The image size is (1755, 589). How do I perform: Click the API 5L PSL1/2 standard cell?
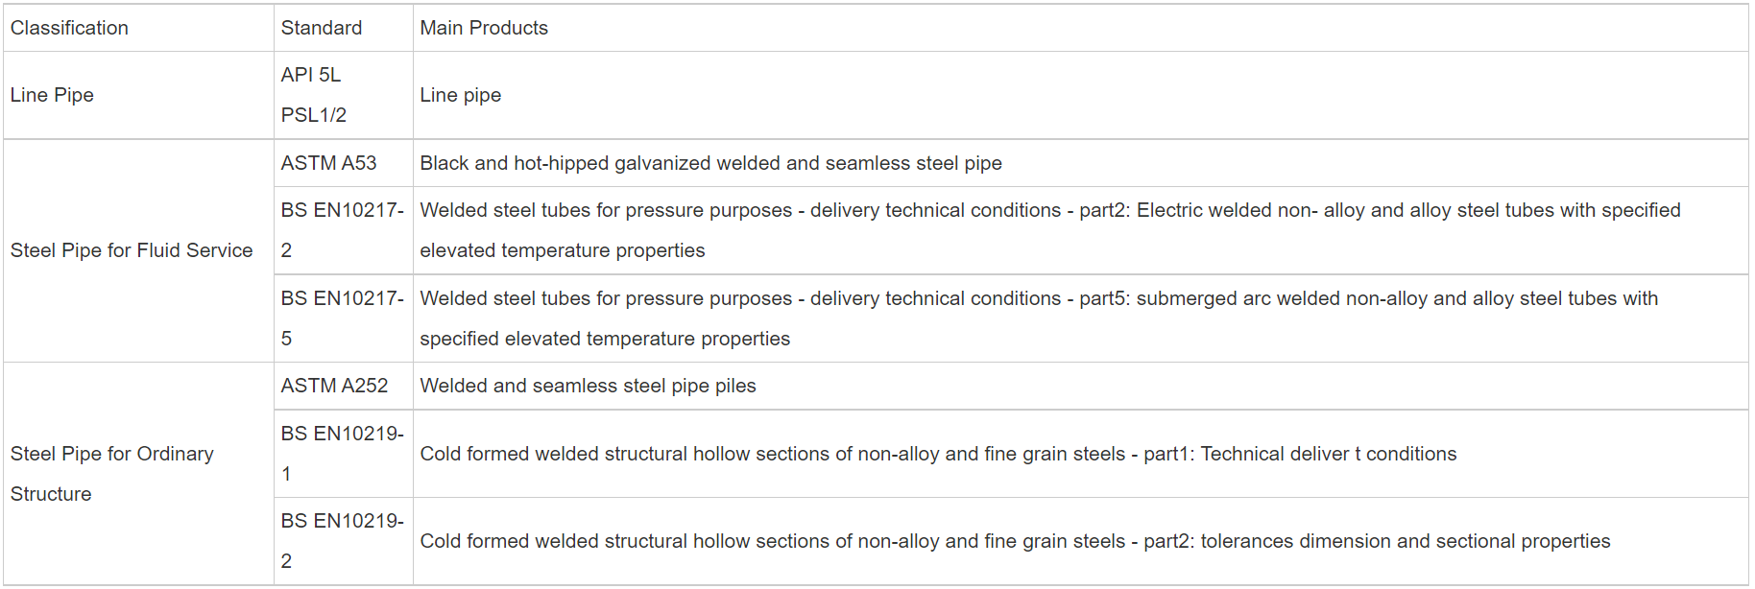point(314,95)
